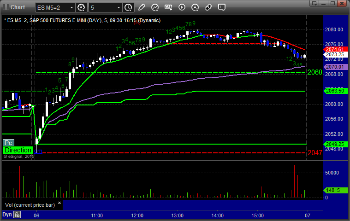Open the Chart window menu grip
This screenshot has width=350, height=221.
(x=5, y=7)
